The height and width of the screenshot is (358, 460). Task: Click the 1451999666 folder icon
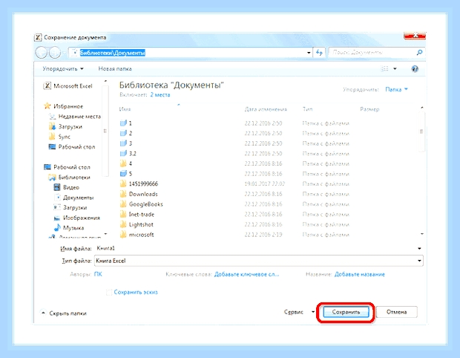click(x=123, y=184)
